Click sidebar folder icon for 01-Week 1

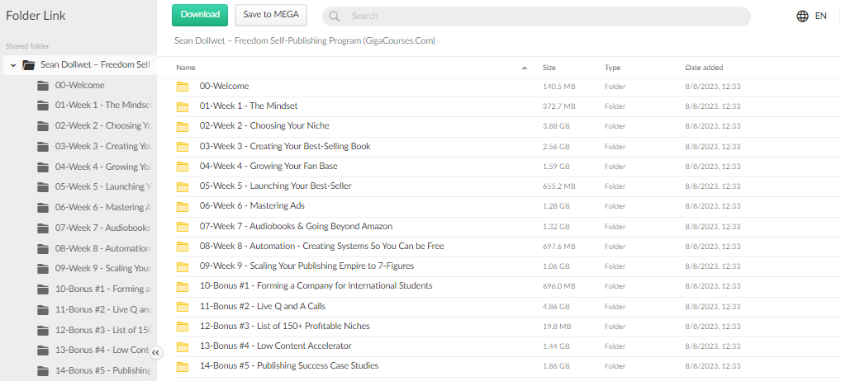coord(43,106)
